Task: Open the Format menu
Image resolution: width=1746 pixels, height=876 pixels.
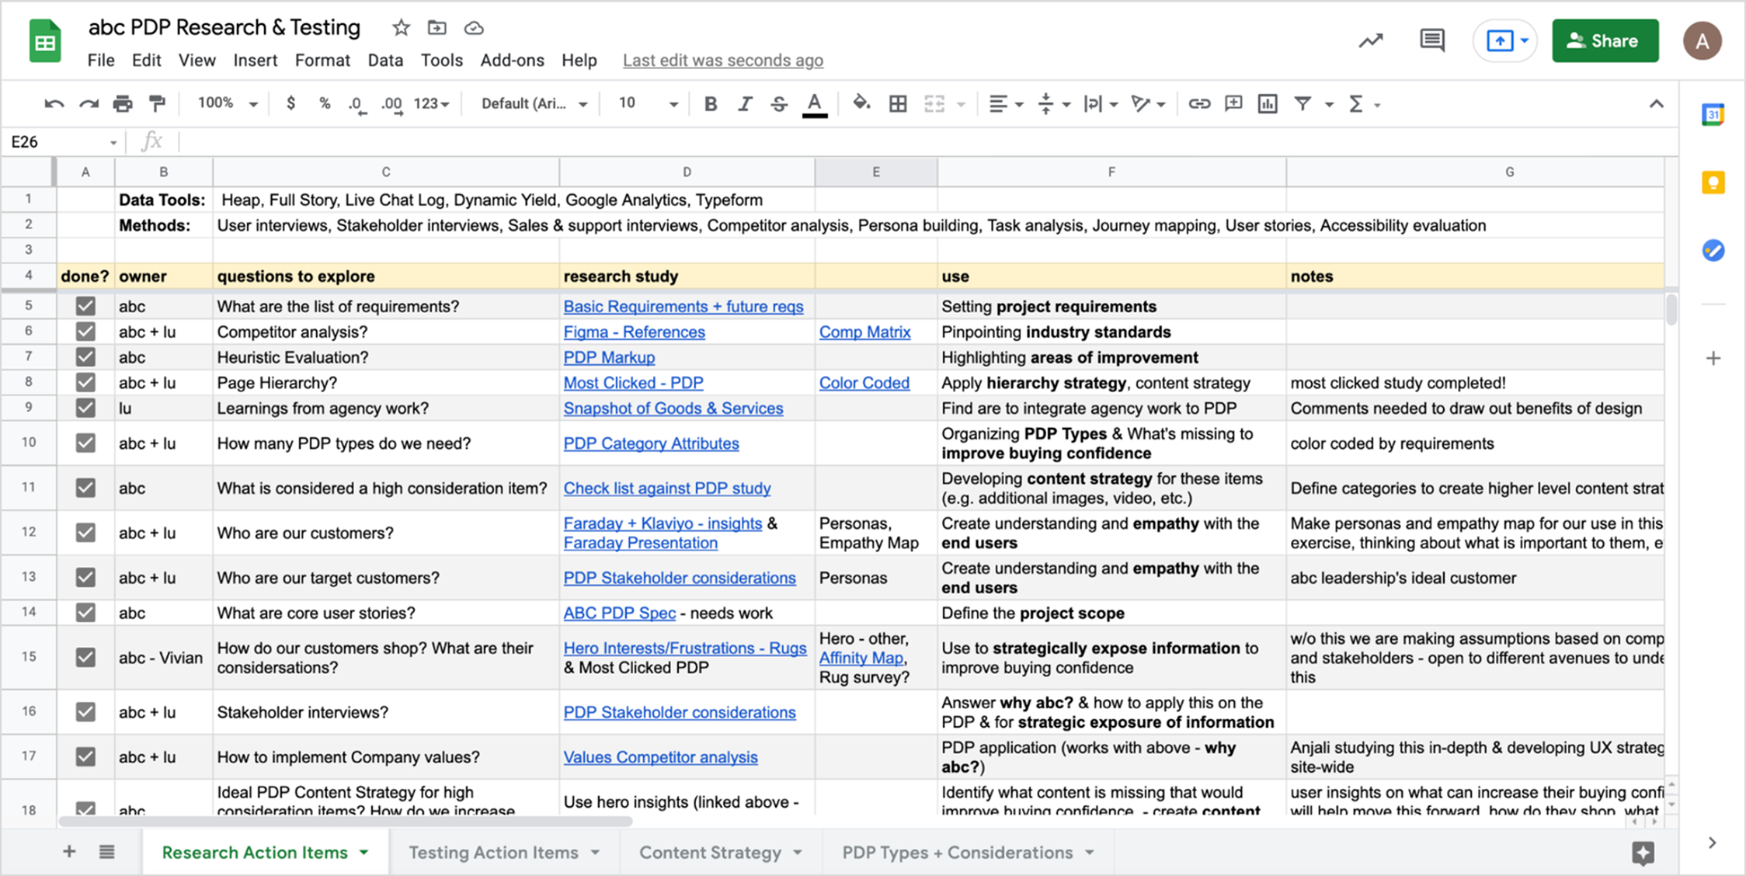Action: (x=322, y=61)
